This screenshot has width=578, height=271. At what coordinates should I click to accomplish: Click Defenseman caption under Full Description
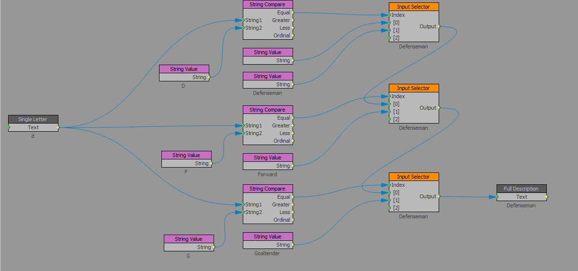521,205
